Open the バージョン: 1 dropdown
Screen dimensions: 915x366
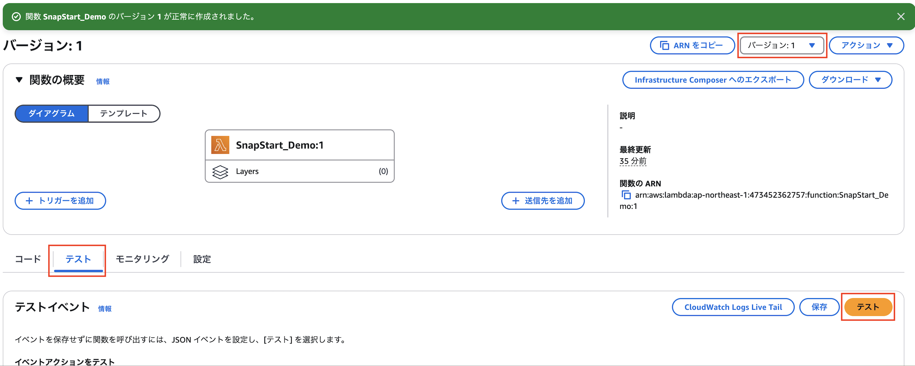tap(781, 45)
